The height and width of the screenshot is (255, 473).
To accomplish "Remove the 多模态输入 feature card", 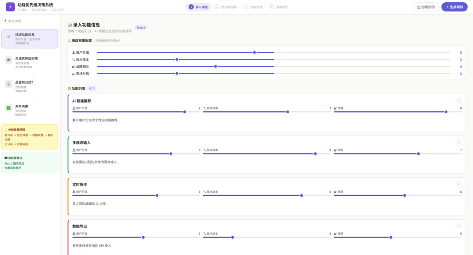I will 459,142.
